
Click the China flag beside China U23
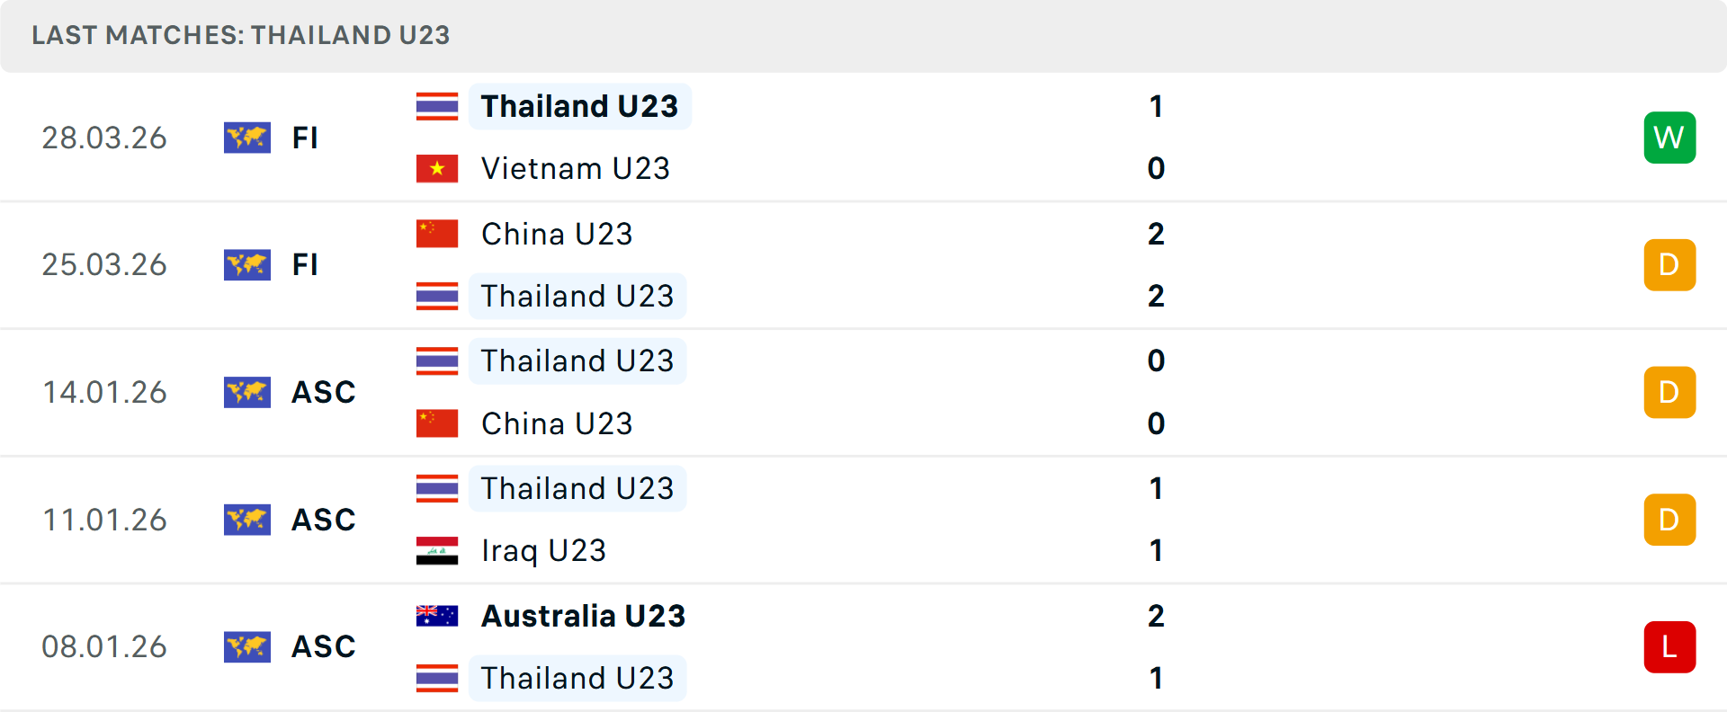(x=437, y=233)
